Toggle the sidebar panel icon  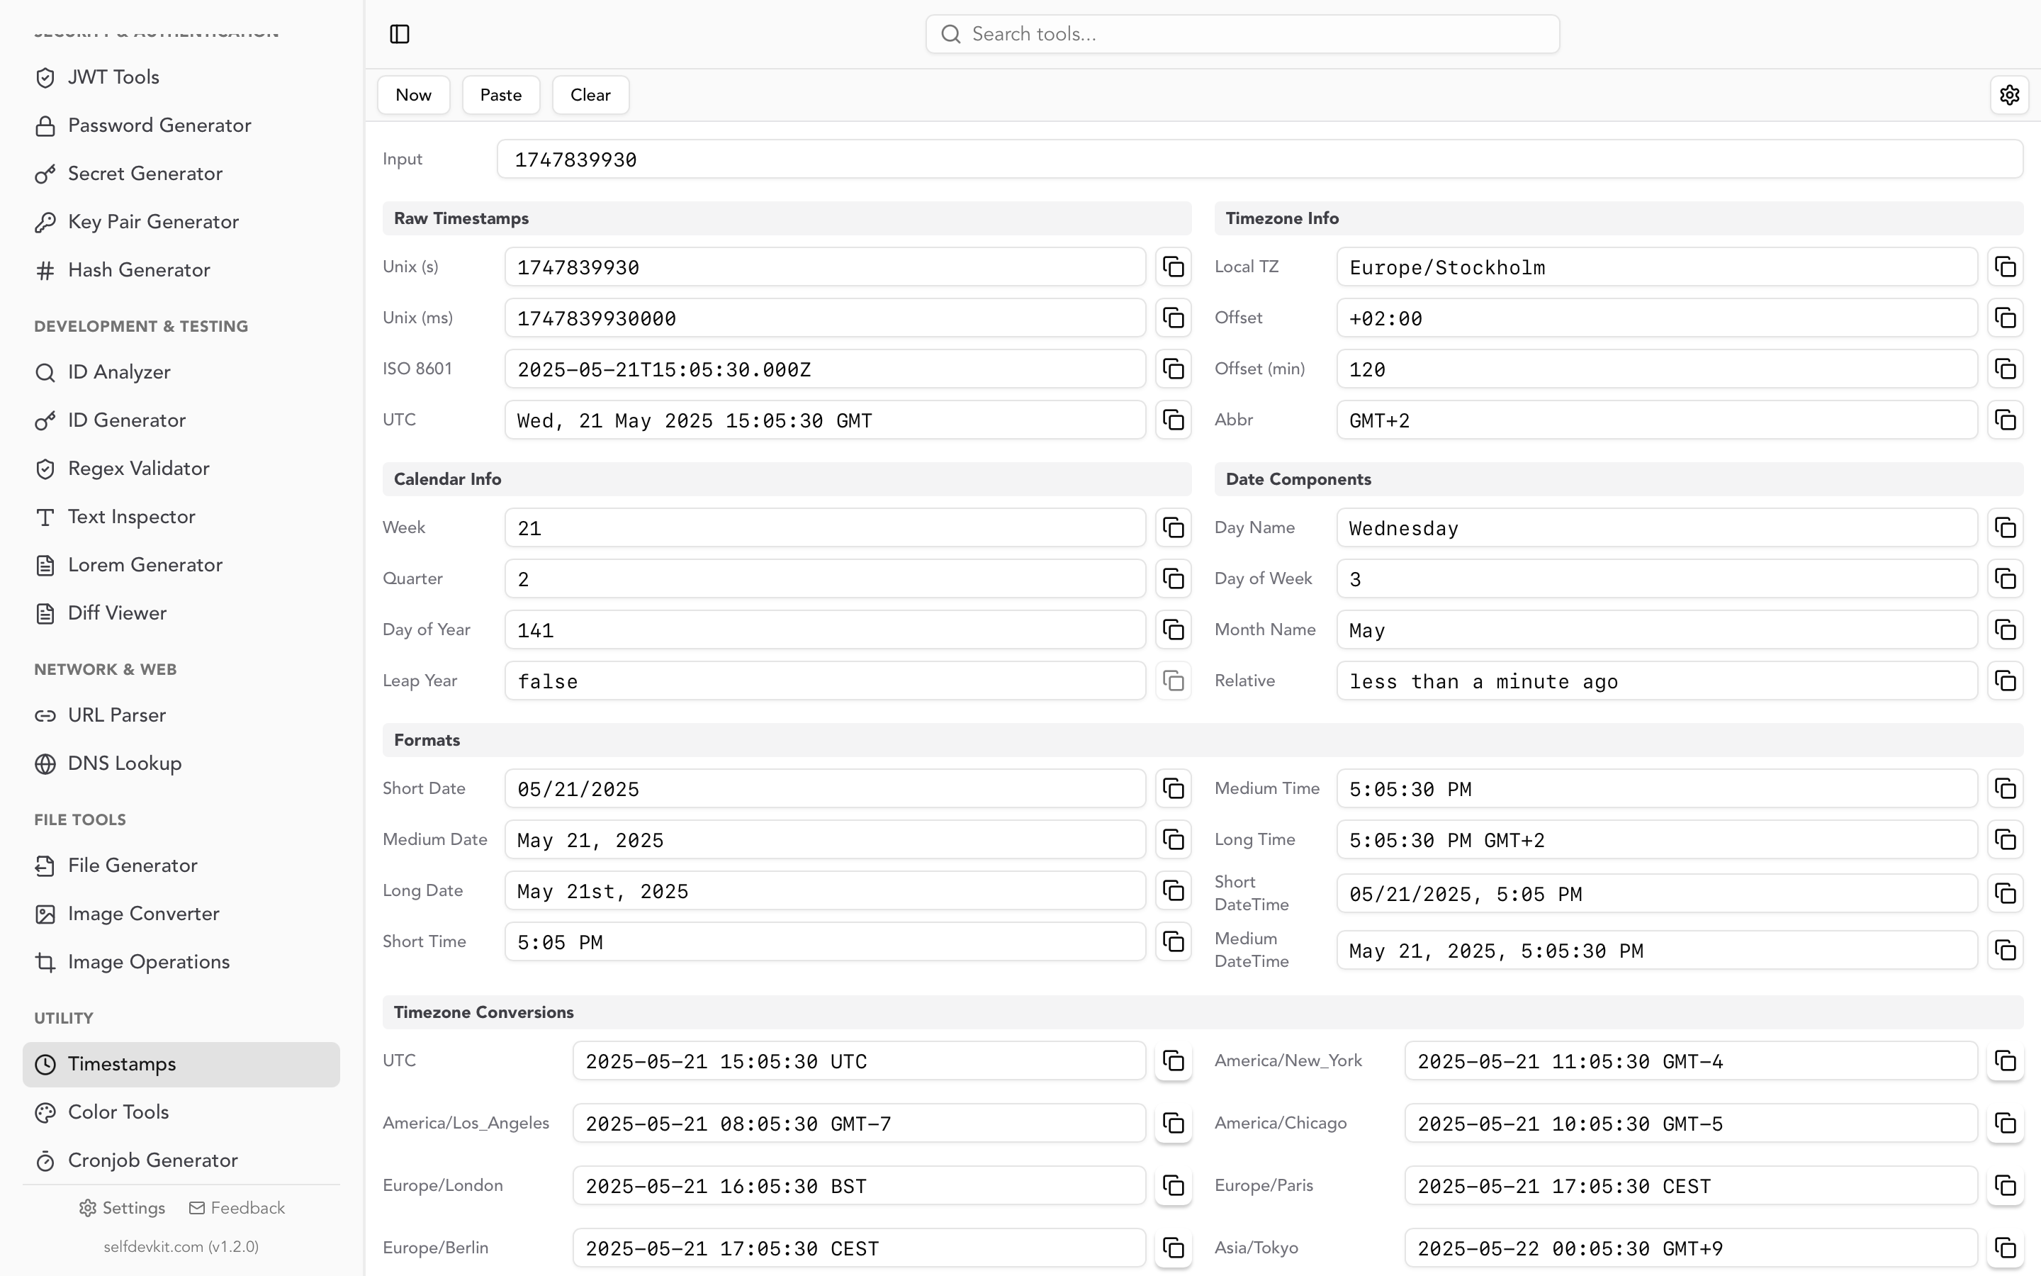click(x=400, y=34)
